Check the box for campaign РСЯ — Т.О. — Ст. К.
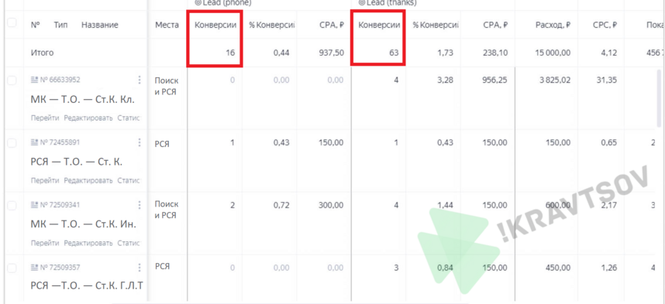 [12, 143]
